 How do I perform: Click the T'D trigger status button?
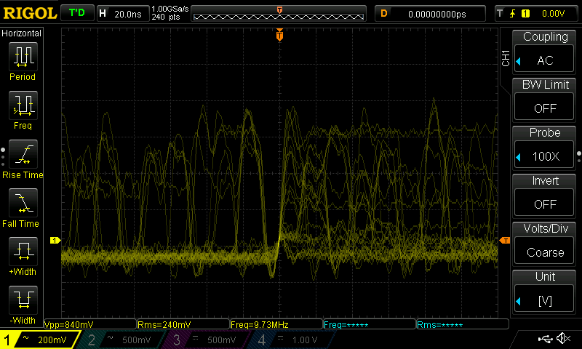coord(76,13)
